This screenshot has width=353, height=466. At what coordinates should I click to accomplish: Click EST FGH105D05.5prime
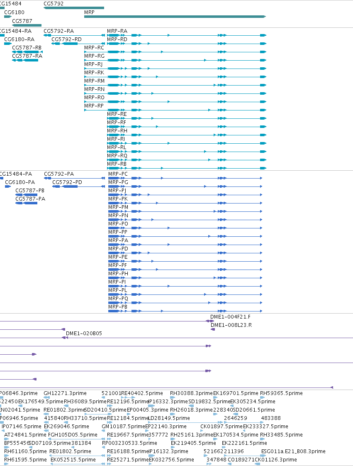(x=73, y=435)
